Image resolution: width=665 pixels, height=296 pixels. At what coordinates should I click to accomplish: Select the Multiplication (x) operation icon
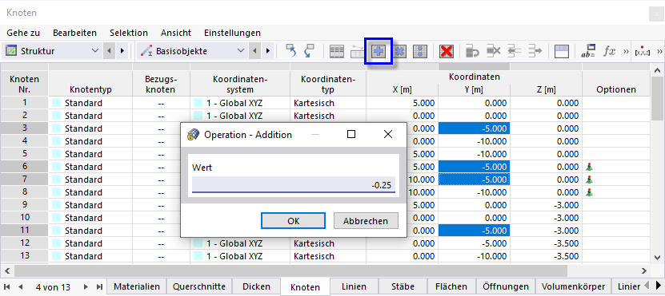click(x=399, y=52)
